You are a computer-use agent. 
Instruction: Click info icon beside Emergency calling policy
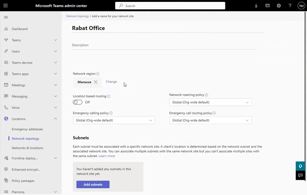[111, 113]
